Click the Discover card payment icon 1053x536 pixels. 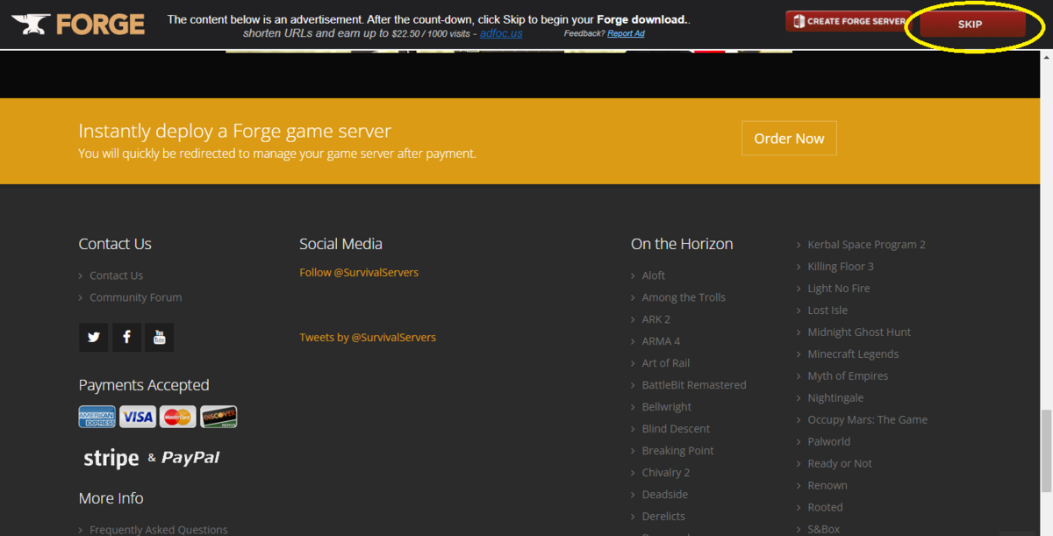point(218,416)
